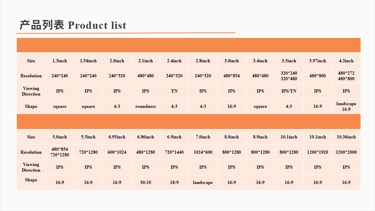Select the IPS/TN viewing direction cell
Image resolution: width=375 pixels, height=211 pixels.
289,91
